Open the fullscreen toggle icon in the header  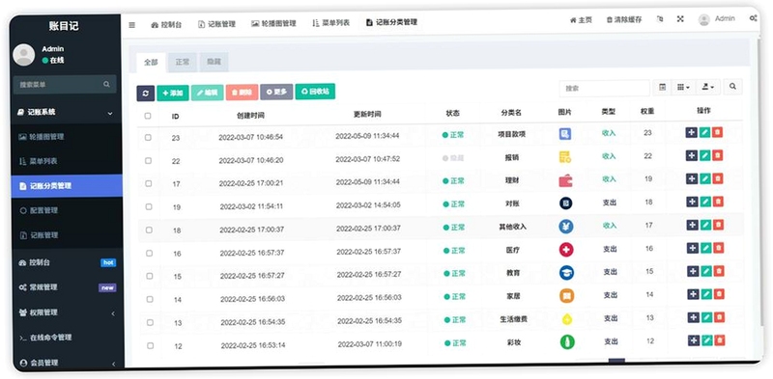coord(680,19)
